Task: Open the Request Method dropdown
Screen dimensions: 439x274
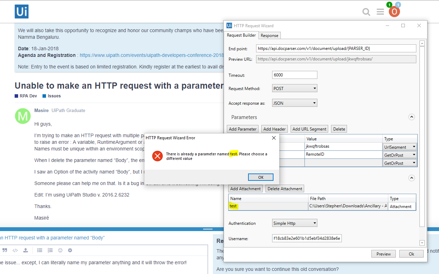Action: pyautogui.click(x=295, y=88)
